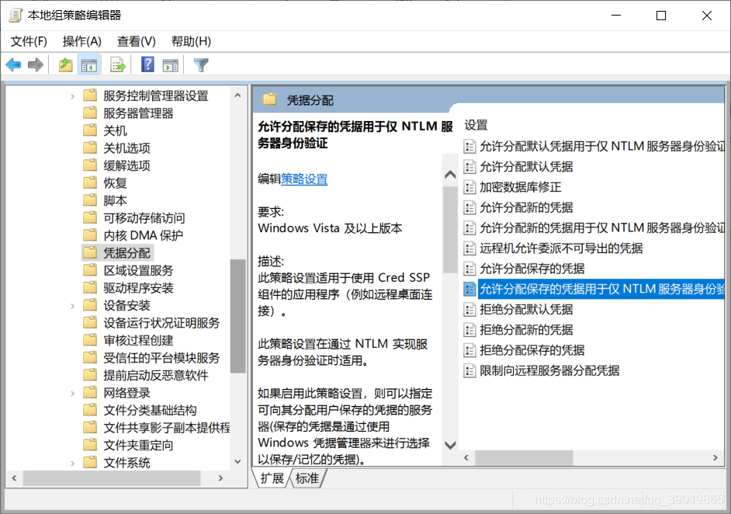
Task: Click the description pane scroll up chevron
Action: (450, 175)
